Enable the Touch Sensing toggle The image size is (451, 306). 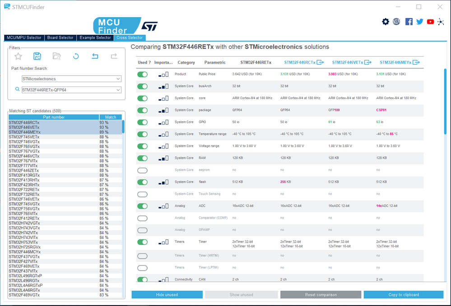[142, 194]
